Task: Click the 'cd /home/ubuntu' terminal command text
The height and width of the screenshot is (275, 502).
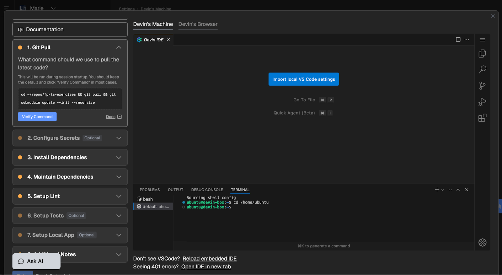Action: tap(251, 202)
